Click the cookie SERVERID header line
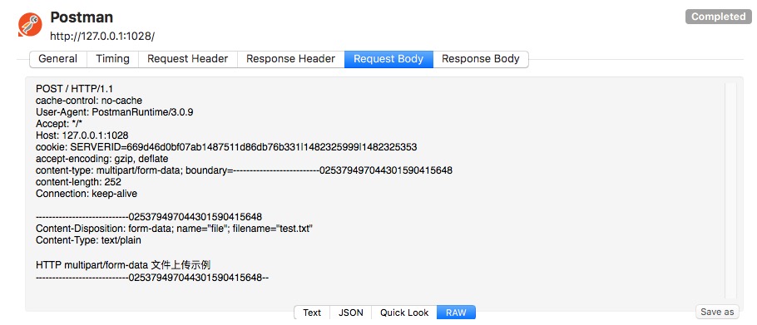 click(226, 147)
